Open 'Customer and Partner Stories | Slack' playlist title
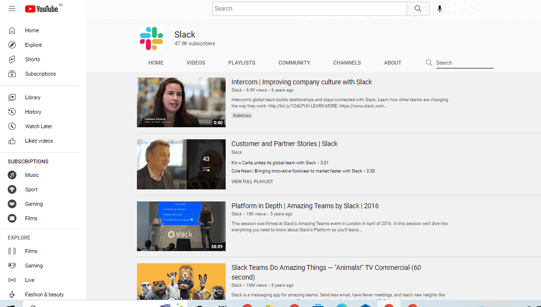 [x=284, y=144]
